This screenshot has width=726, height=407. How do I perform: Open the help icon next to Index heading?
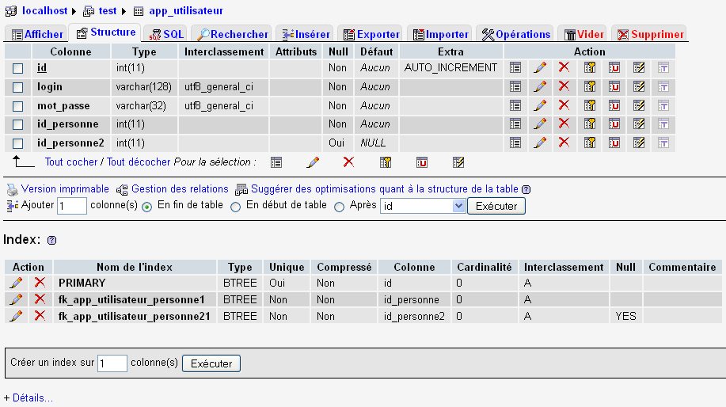point(52,240)
